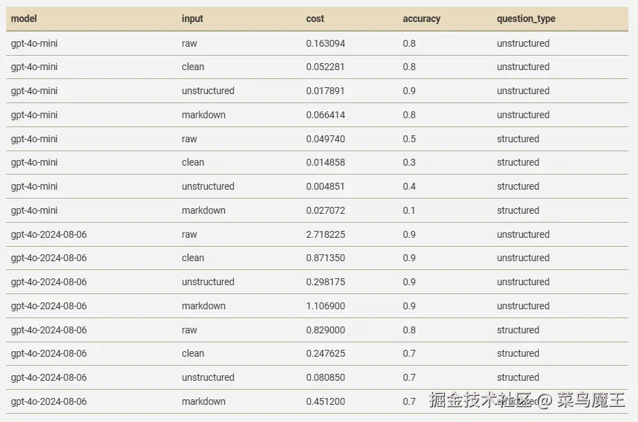Click 'clean' input in the 0.014858 cost row
The image size is (638, 422).
(x=193, y=162)
